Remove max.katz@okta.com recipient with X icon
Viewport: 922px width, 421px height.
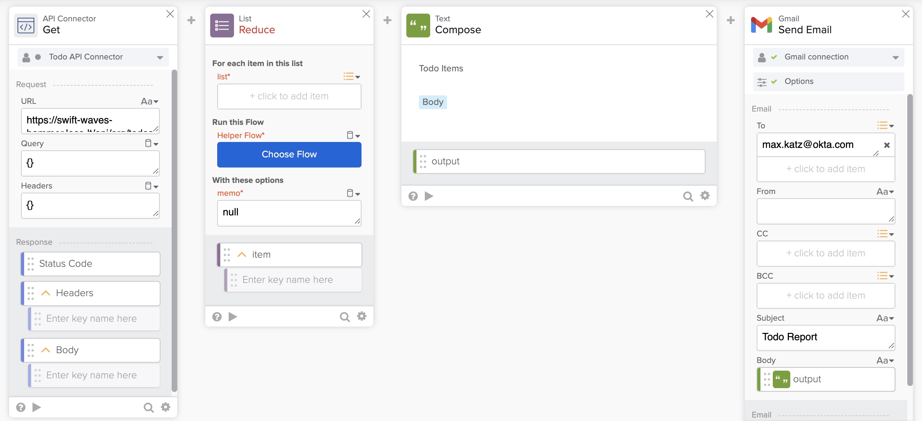tap(887, 145)
